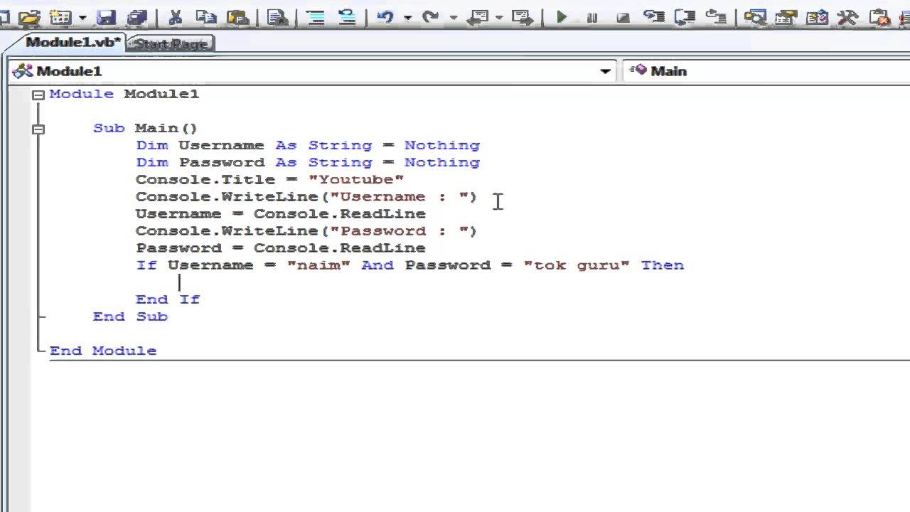Collapse the Module Module1 code block
This screenshot has height=512, width=910.
click(38, 95)
